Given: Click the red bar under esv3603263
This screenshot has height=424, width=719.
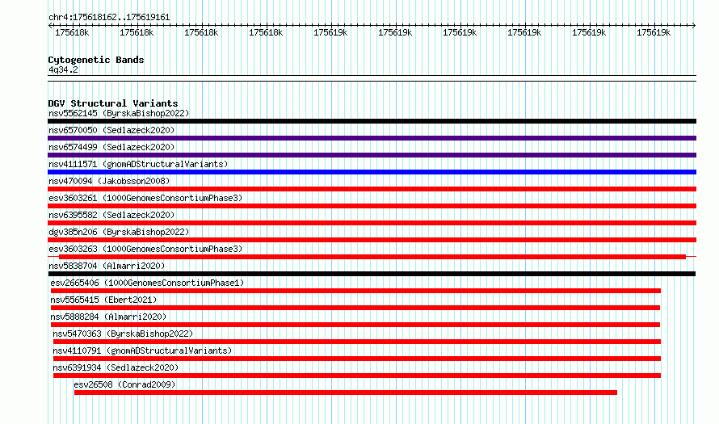Looking at the screenshot, I should (x=372, y=257).
